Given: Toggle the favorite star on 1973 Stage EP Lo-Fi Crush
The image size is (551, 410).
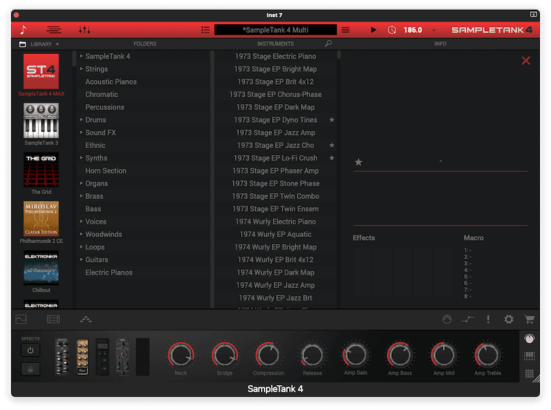Looking at the screenshot, I should click(331, 158).
